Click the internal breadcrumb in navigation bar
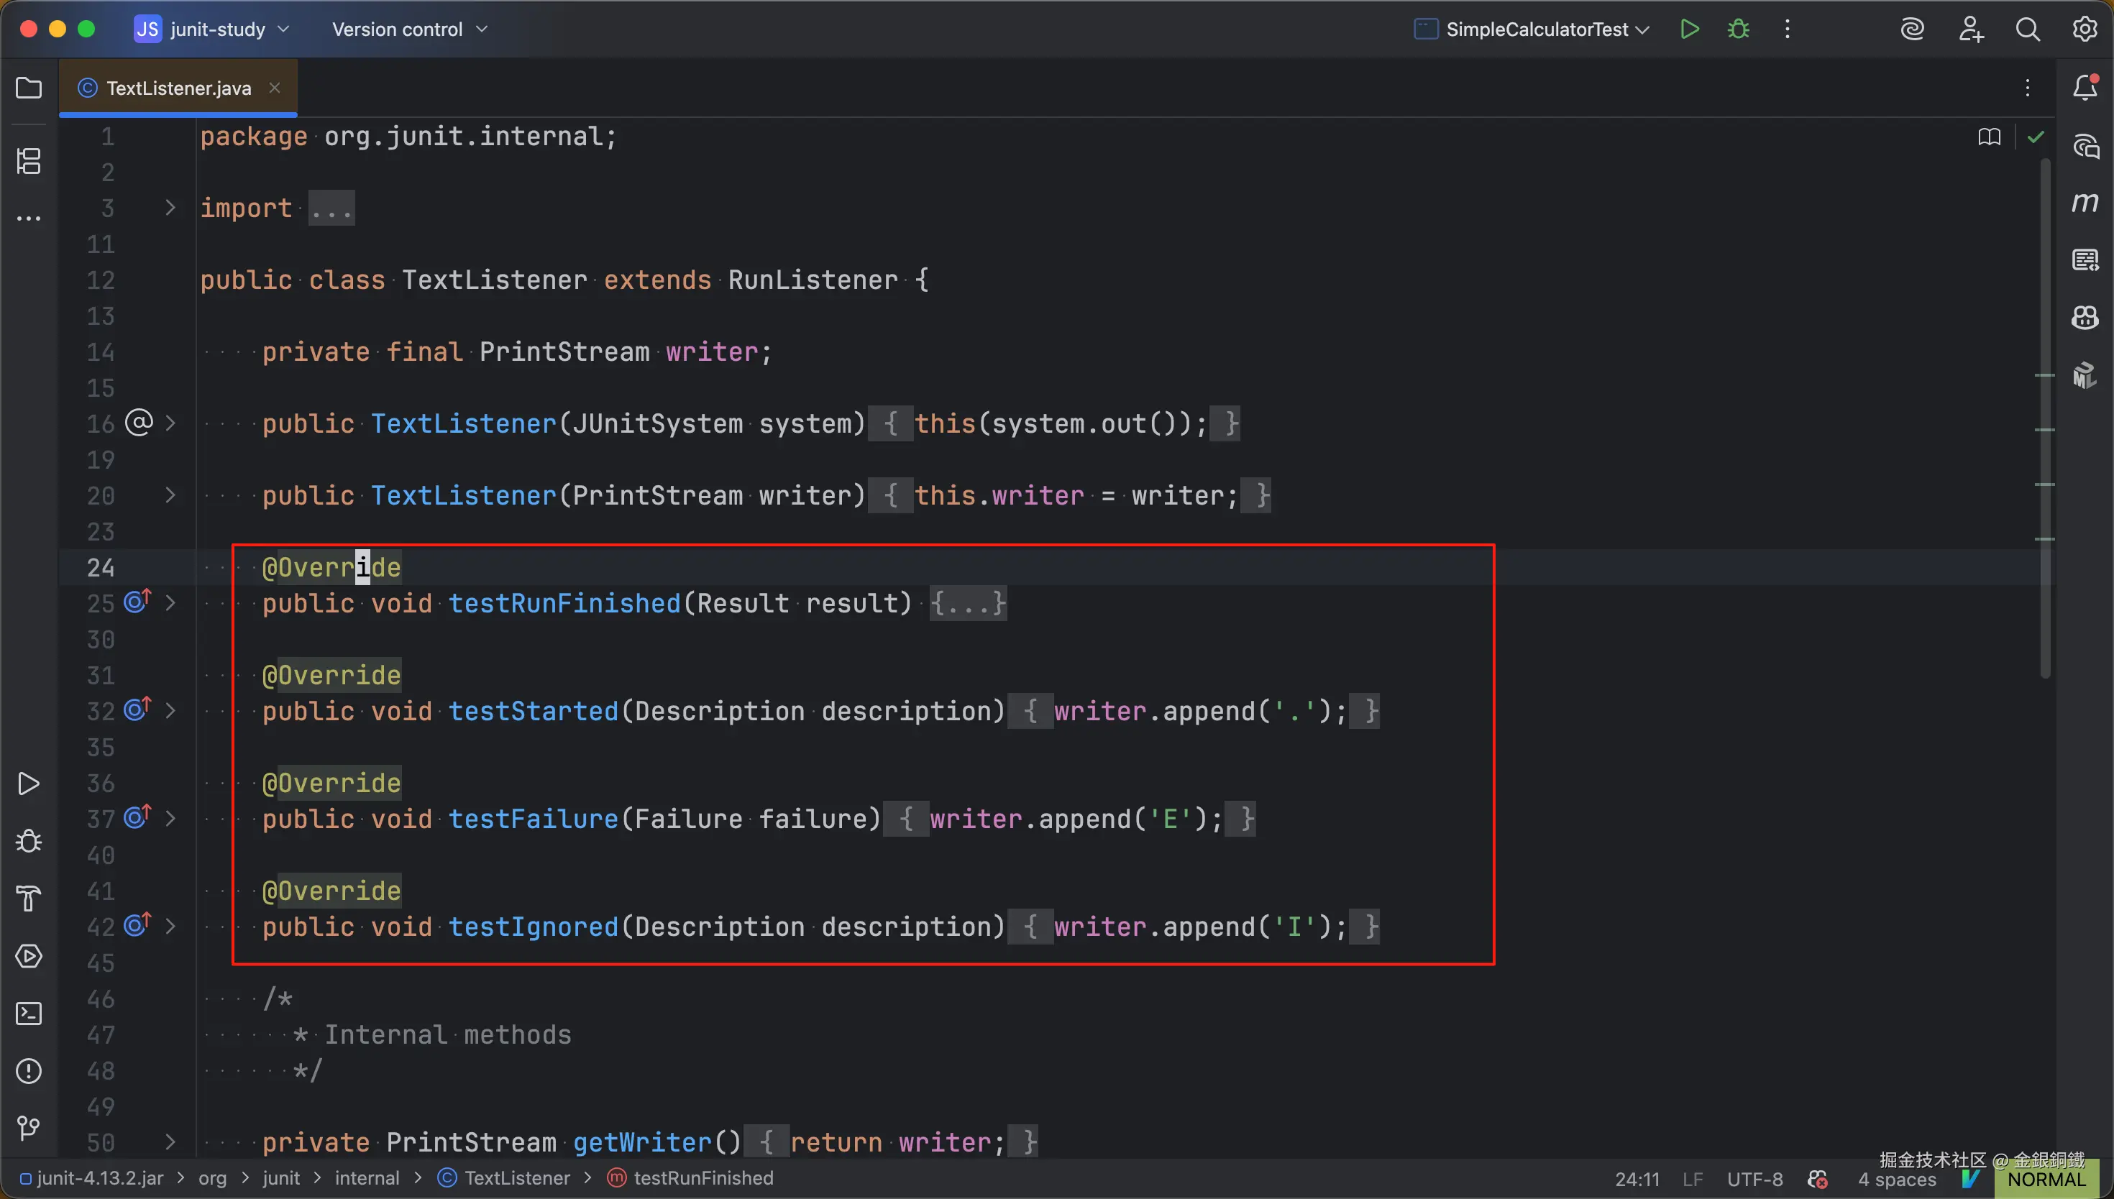2114x1199 pixels. [x=367, y=1178]
